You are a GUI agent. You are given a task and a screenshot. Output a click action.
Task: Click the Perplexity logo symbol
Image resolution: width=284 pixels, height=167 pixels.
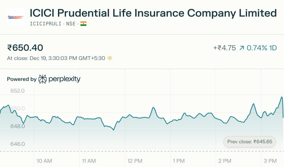pyautogui.click(x=42, y=79)
